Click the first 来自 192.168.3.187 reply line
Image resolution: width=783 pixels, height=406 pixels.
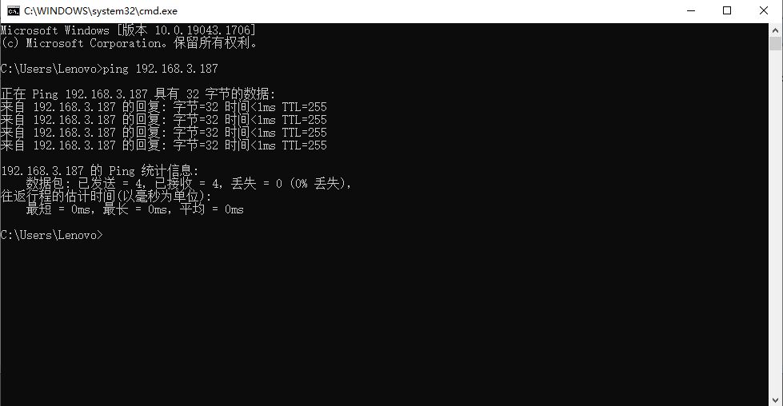[164, 107]
